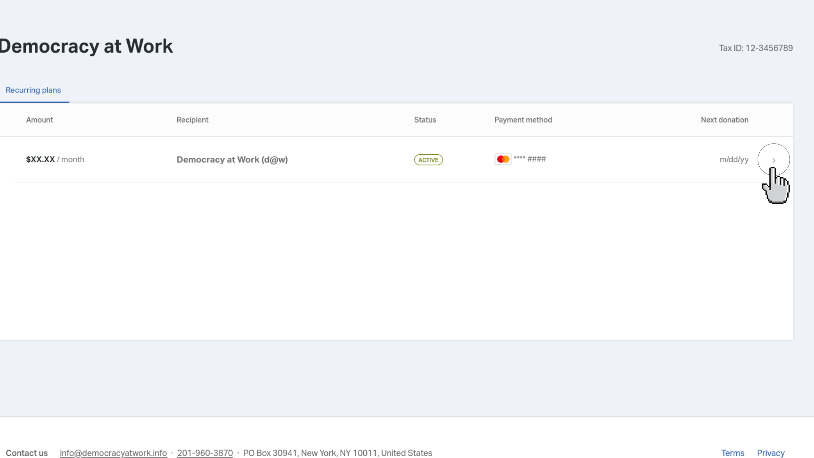Click the masked card number **** ####

[530, 159]
